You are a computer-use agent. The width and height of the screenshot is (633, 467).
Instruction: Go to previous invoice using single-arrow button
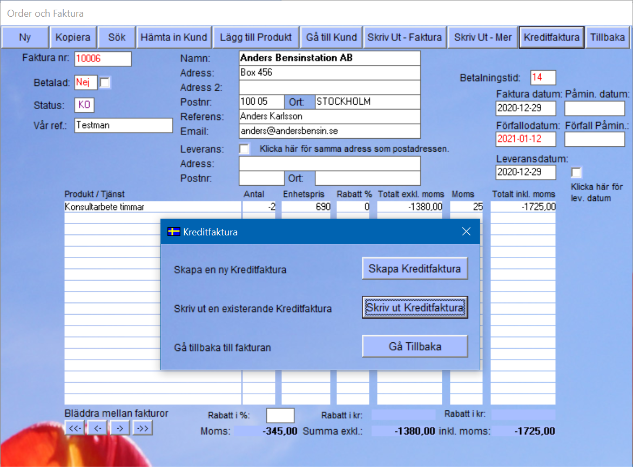click(97, 428)
